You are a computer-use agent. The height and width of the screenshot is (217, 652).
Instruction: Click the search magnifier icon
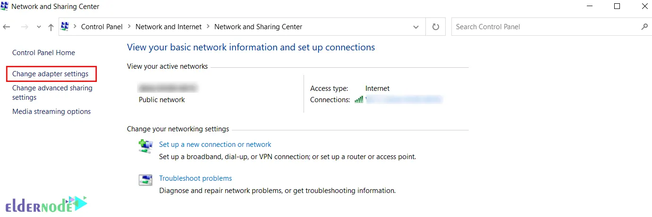[644, 27]
